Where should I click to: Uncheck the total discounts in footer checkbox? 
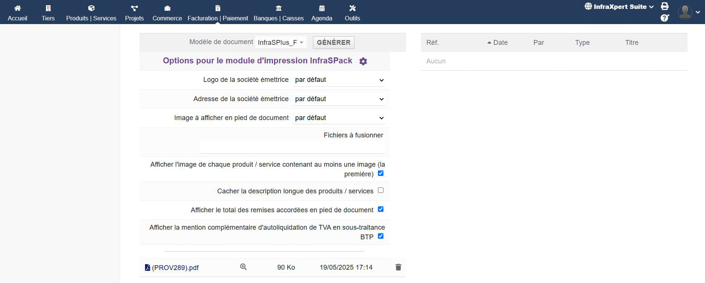pyautogui.click(x=380, y=209)
